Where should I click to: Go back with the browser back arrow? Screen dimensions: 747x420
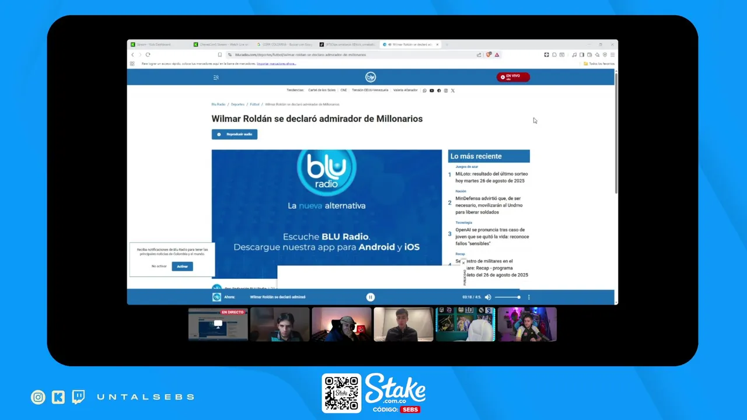pos(132,55)
